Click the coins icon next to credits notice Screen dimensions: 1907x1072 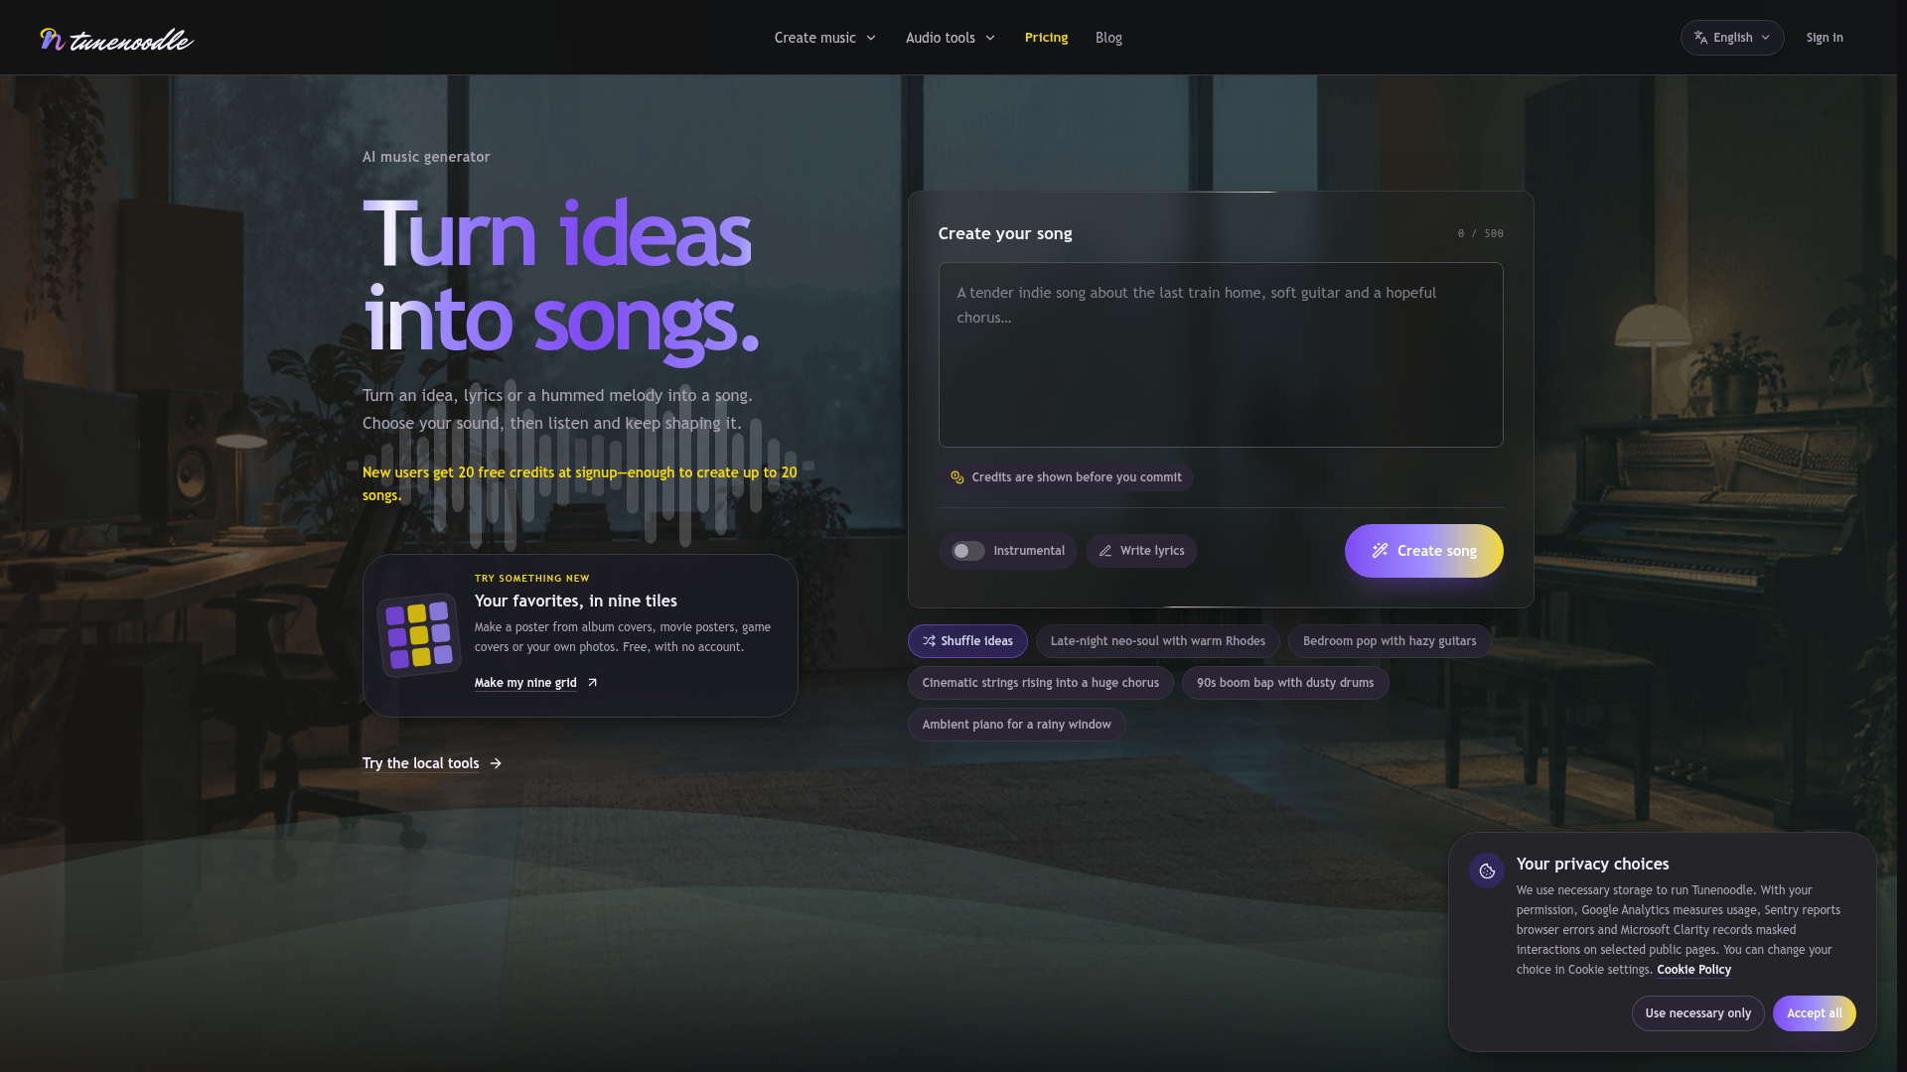point(957,477)
